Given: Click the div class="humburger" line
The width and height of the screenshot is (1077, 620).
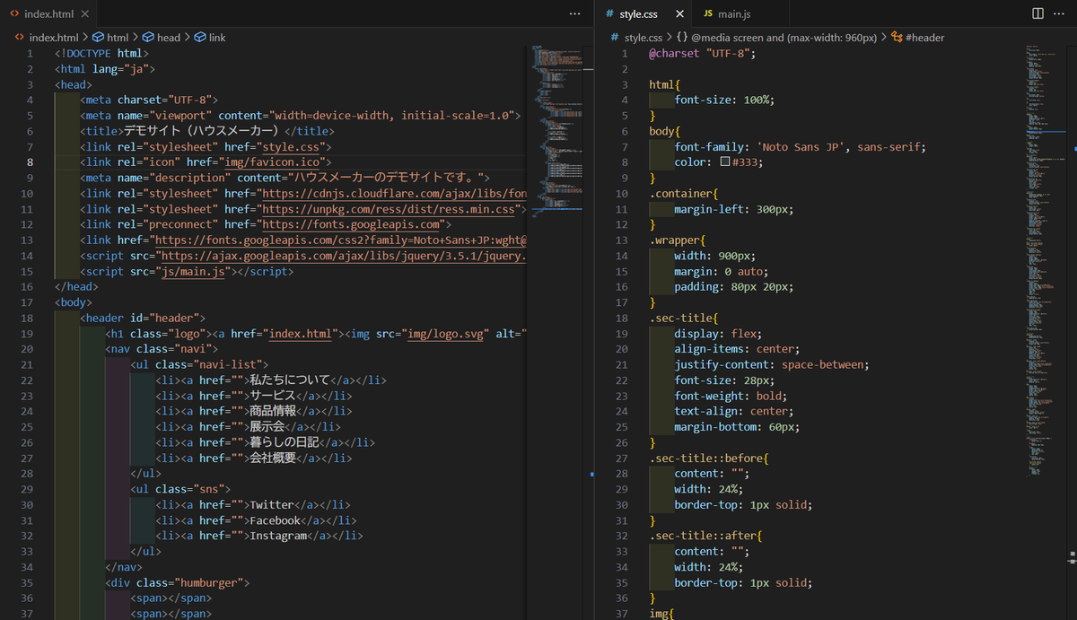Looking at the screenshot, I should (177, 582).
